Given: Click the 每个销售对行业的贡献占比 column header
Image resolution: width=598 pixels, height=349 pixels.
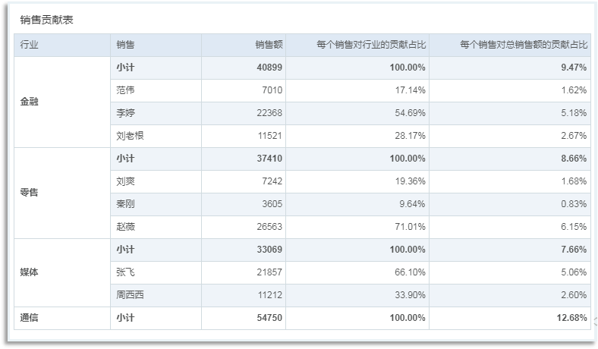Looking at the screenshot, I should tap(371, 45).
